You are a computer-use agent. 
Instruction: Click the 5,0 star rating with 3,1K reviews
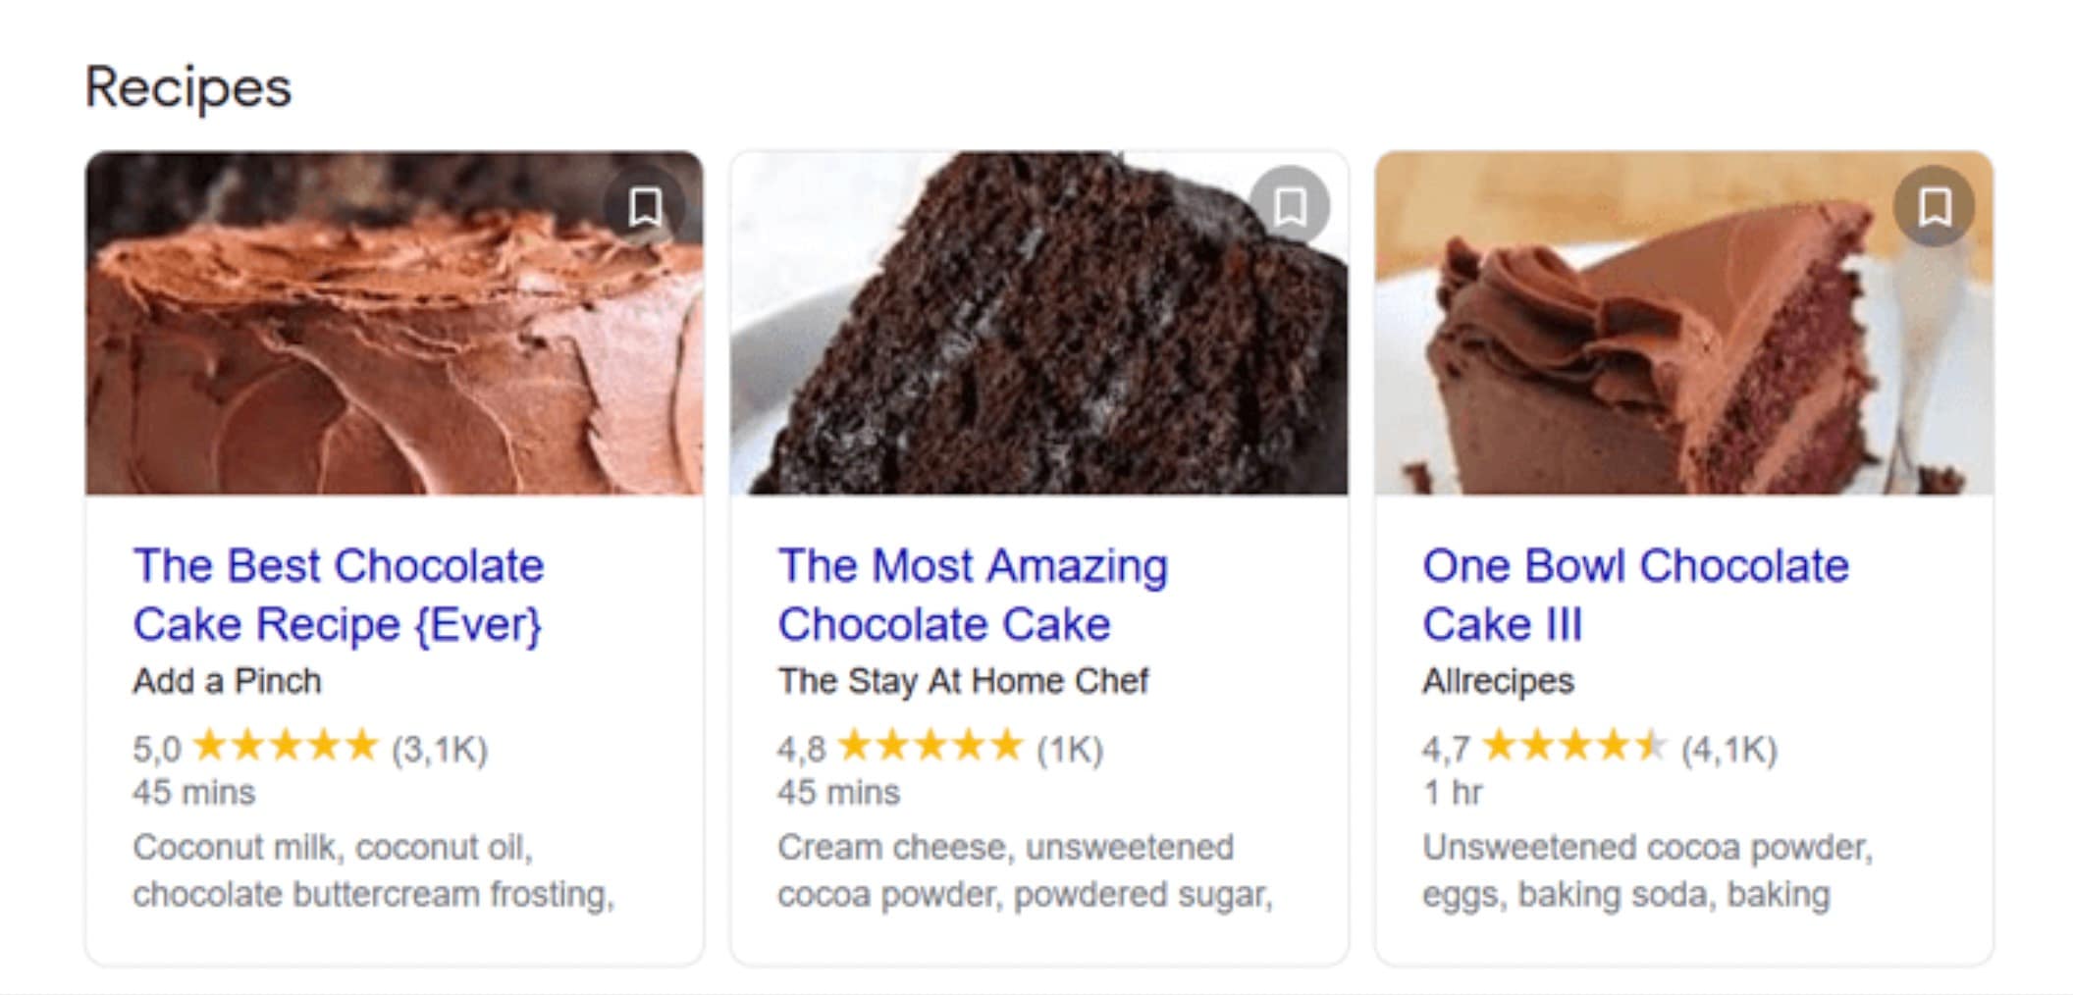pyautogui.click(x=314, y=747)
